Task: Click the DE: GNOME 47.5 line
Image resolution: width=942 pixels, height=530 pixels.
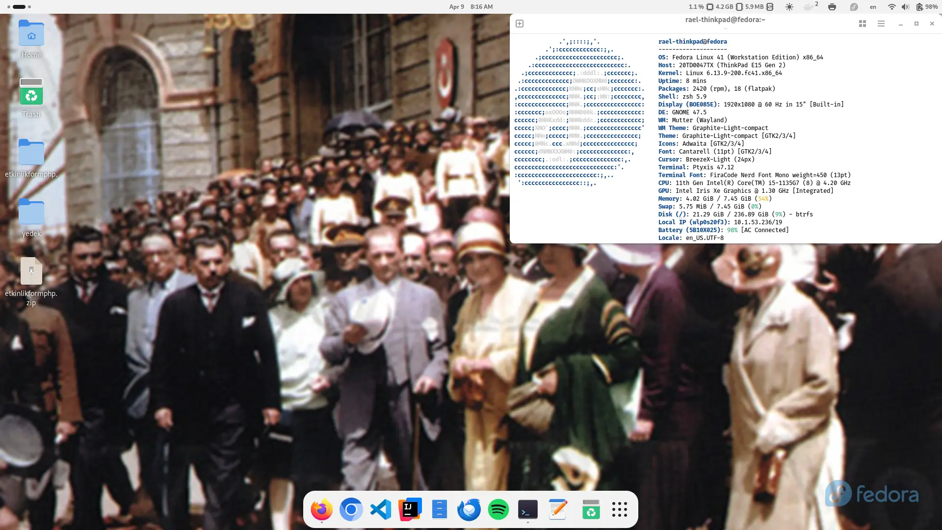Action: pos(682,112)
